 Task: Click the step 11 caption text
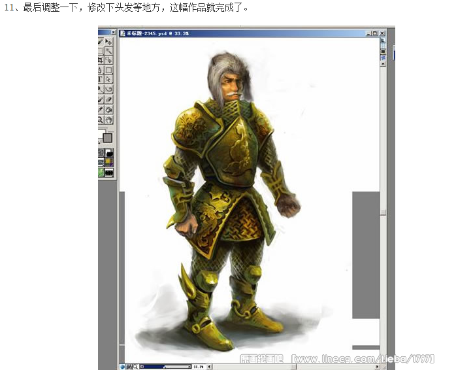coord(127,8)
